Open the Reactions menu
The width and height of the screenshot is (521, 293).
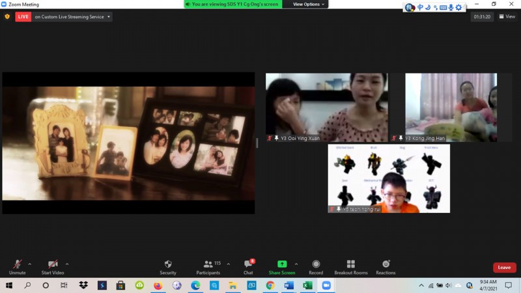click(x=386, y=266)
